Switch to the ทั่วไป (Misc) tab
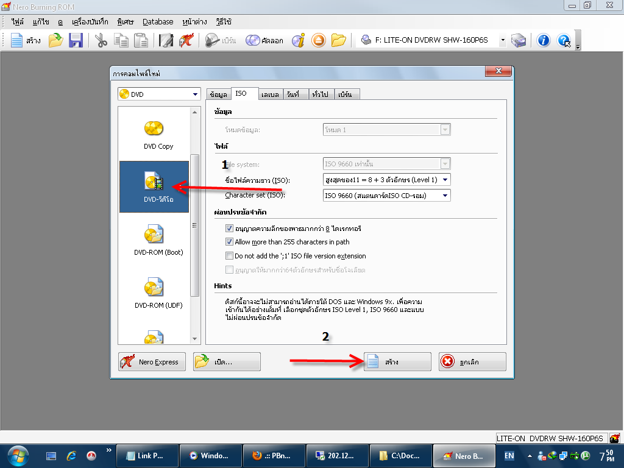The width and height of the screenshot is (624, 468). coord(322,94)
